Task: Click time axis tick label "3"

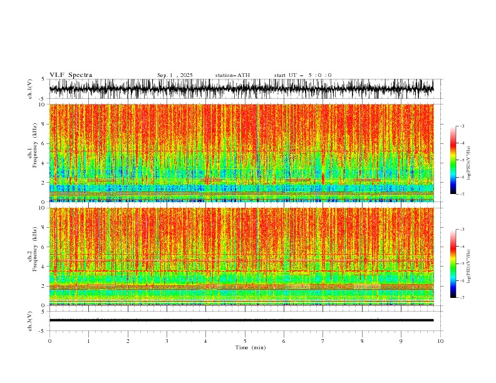Action: (x=167, y=341)
